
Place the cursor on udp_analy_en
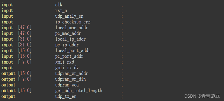click(69, 16)
